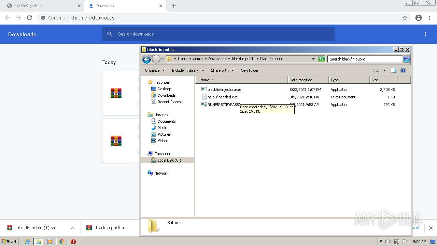Select help if needed.txt file

222,97
